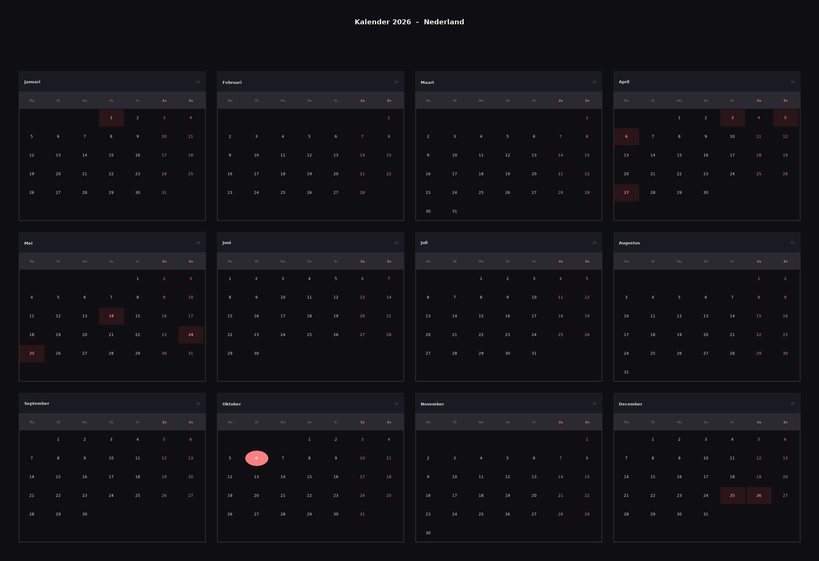Select 11 November, a Wednesday
Image resolution: width=819 pixels, height=561 pixels.
pyautogui.click(x=481, y=477)
